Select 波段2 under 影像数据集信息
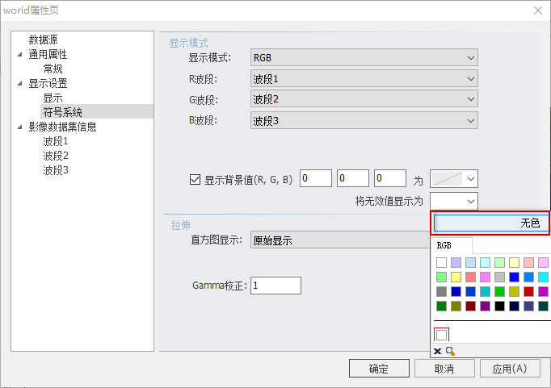This screenshot has width=551, height=388. (56, 156)
